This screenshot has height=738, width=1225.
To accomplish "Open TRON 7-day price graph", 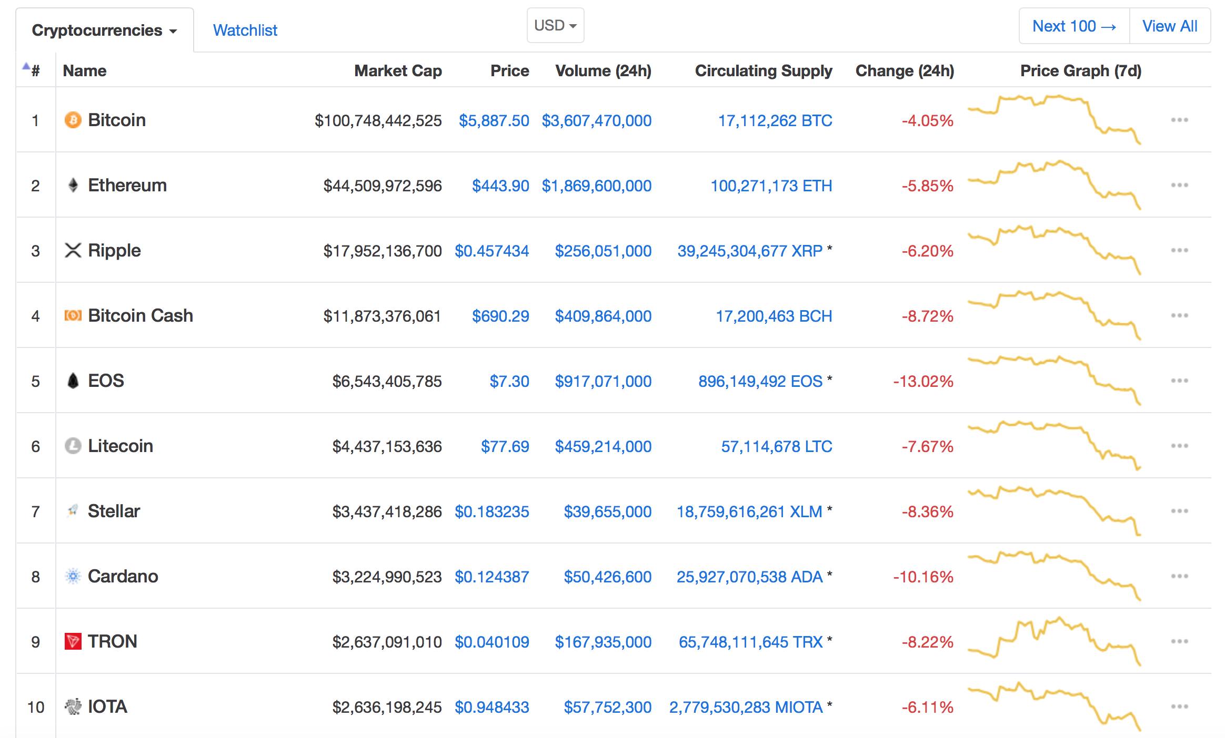I will tap(1055, 641).
